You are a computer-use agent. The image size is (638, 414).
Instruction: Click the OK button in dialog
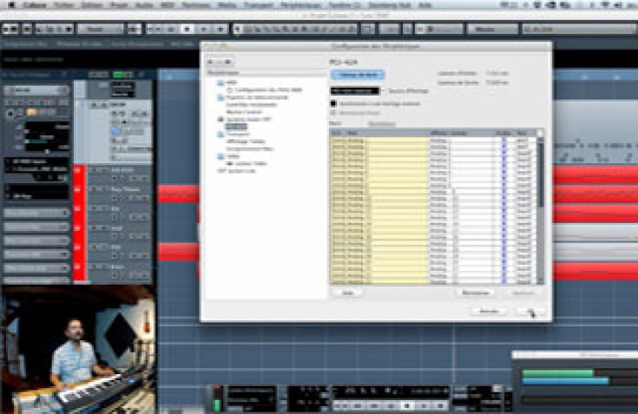tap(531, 311)
